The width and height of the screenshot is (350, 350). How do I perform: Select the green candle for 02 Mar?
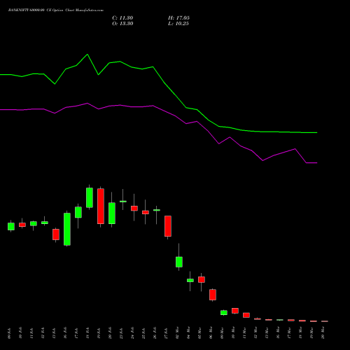[x=179, y=262]
